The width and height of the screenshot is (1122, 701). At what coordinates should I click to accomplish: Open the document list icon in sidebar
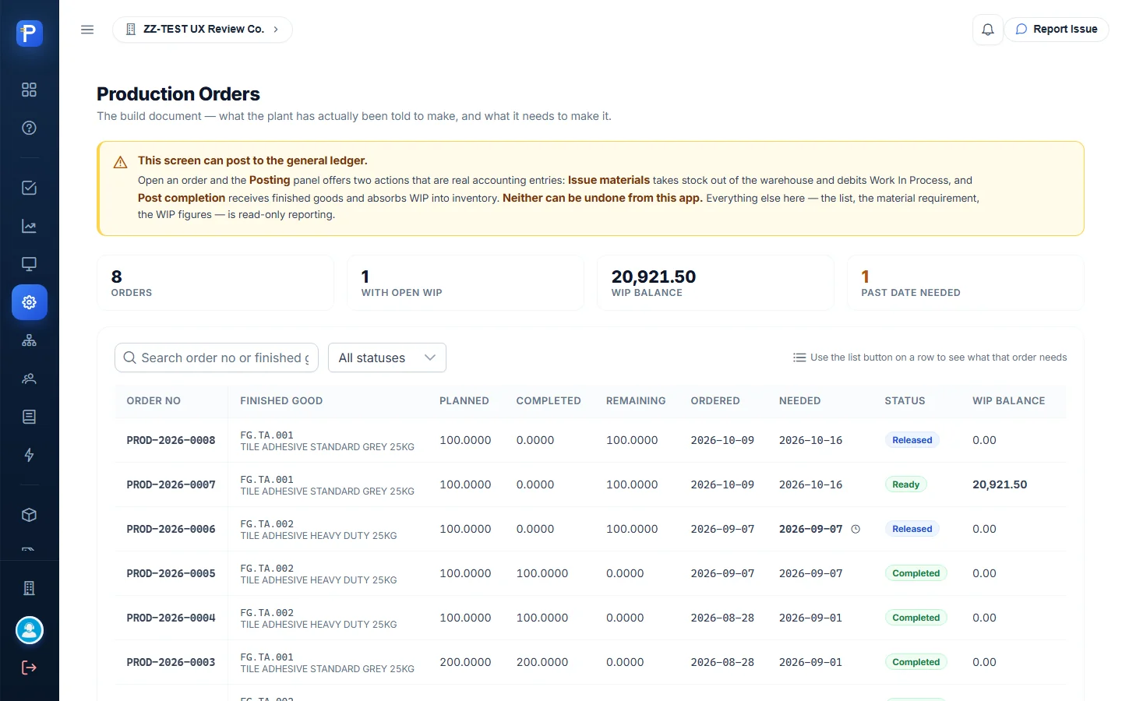click(x=29, y=417)
